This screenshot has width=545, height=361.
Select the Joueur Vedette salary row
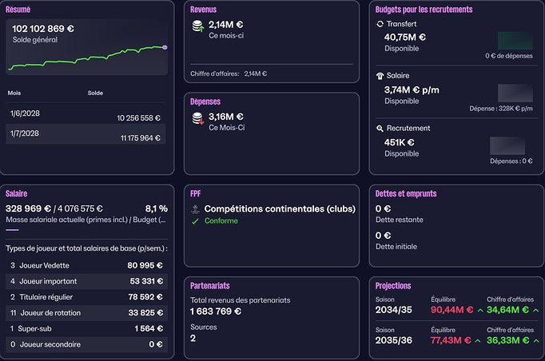[86, 265]
